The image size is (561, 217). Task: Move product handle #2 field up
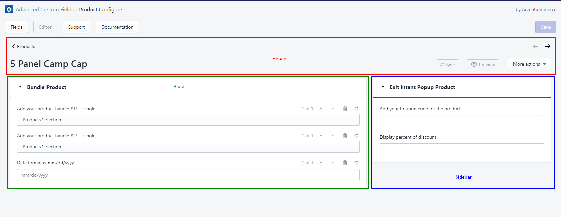[x=321, y=136]
